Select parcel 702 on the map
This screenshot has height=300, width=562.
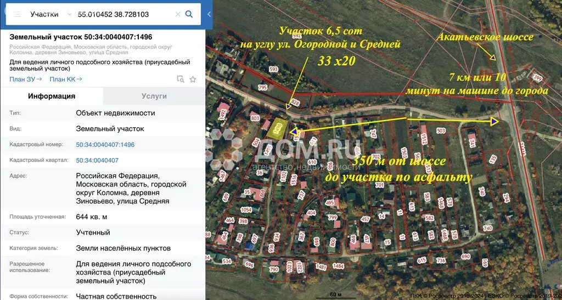(x=375, y=157)
